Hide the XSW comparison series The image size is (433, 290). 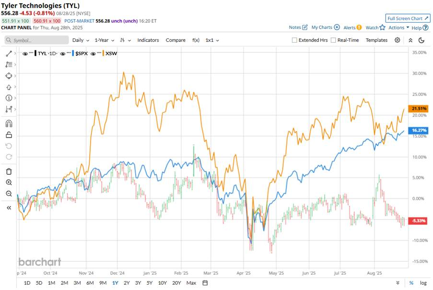pyautogui.click(x=93, y=54)
